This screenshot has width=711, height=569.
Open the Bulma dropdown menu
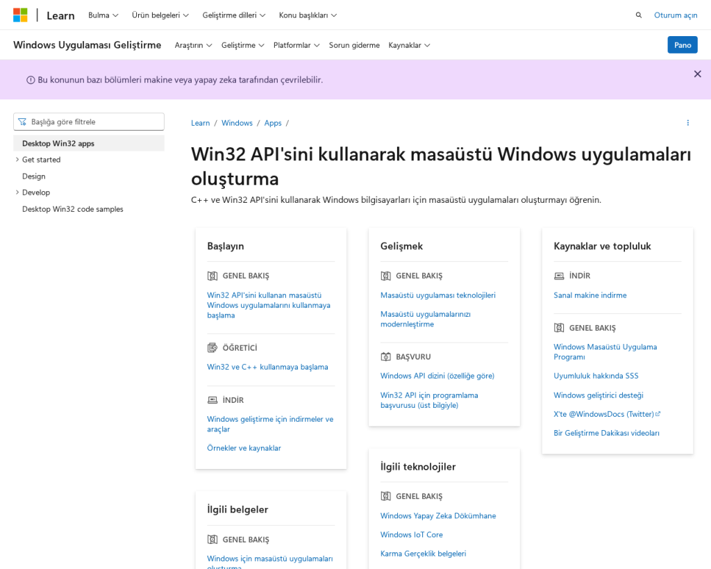pos(103,15)
